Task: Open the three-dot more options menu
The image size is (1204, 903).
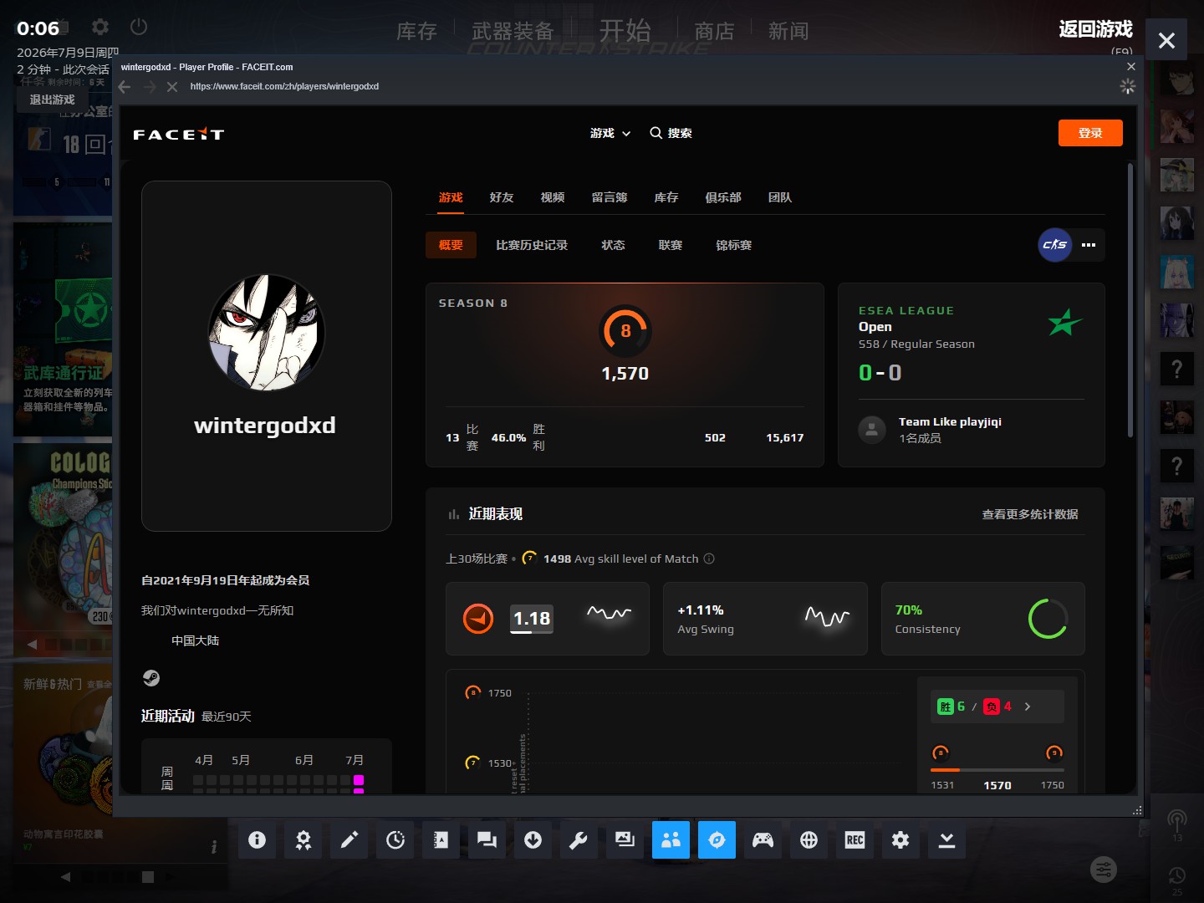Action: (x=1089, y=245)
